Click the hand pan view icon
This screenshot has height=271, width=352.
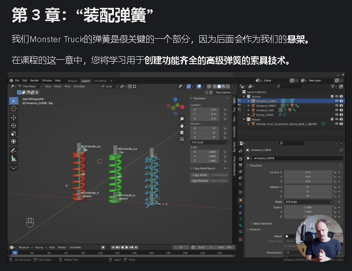point(182,126)
